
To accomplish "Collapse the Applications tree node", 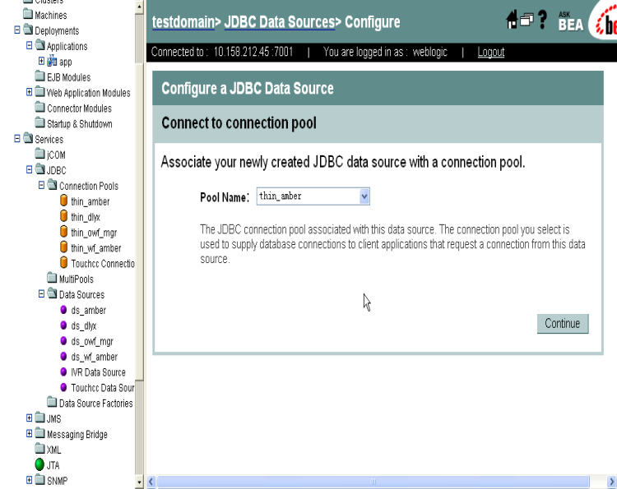I will coord(29,45).
